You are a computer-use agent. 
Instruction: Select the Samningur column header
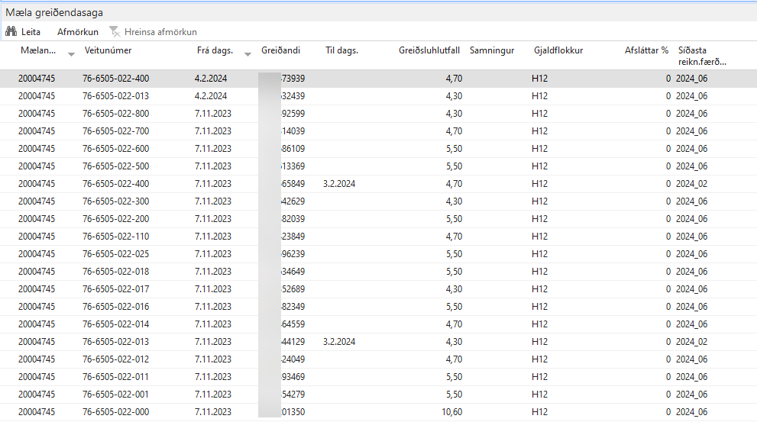pos(492,50)
